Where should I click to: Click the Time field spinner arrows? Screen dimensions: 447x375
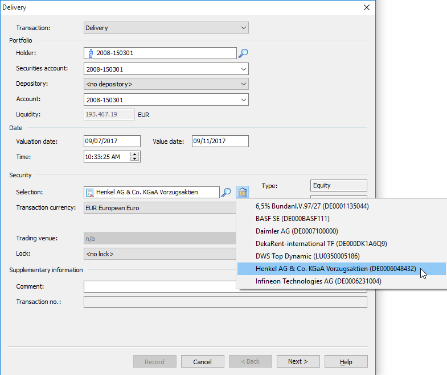[x=135, y=157]
